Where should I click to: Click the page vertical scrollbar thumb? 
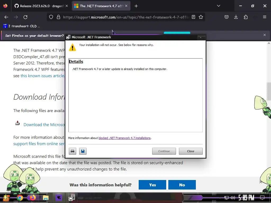click(269, 91)
